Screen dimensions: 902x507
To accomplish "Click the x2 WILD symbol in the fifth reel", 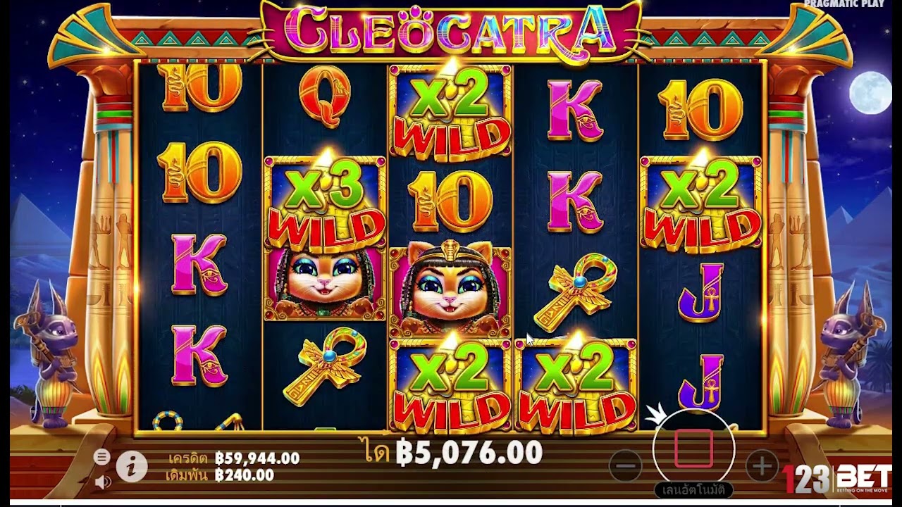I will 701,204.
